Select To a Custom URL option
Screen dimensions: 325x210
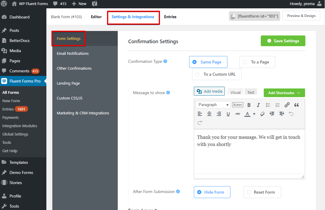pos(217,74)
